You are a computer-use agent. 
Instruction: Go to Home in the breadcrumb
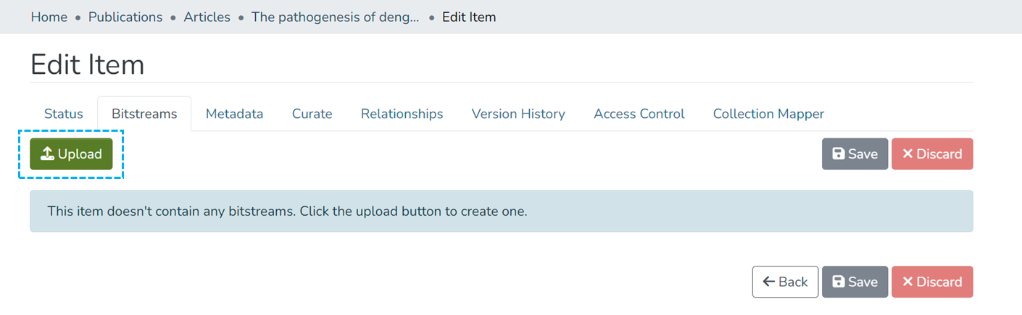49,17
